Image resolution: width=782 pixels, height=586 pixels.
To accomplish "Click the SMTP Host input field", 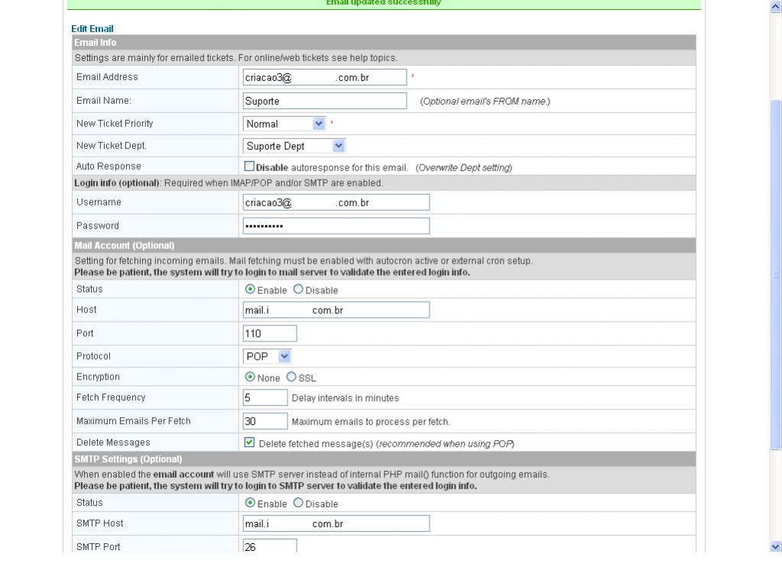I will [336, 523].
